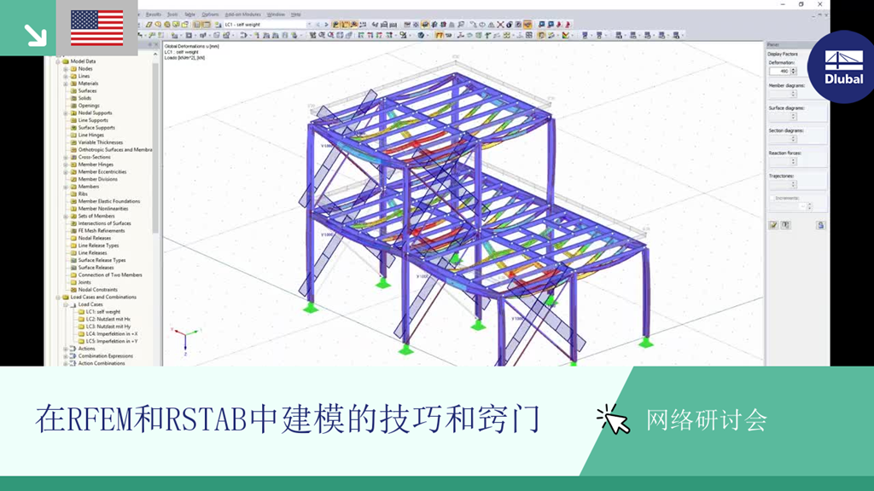
Task: Click the Nodal Releases folder icon
Action: tap(73, 238)
